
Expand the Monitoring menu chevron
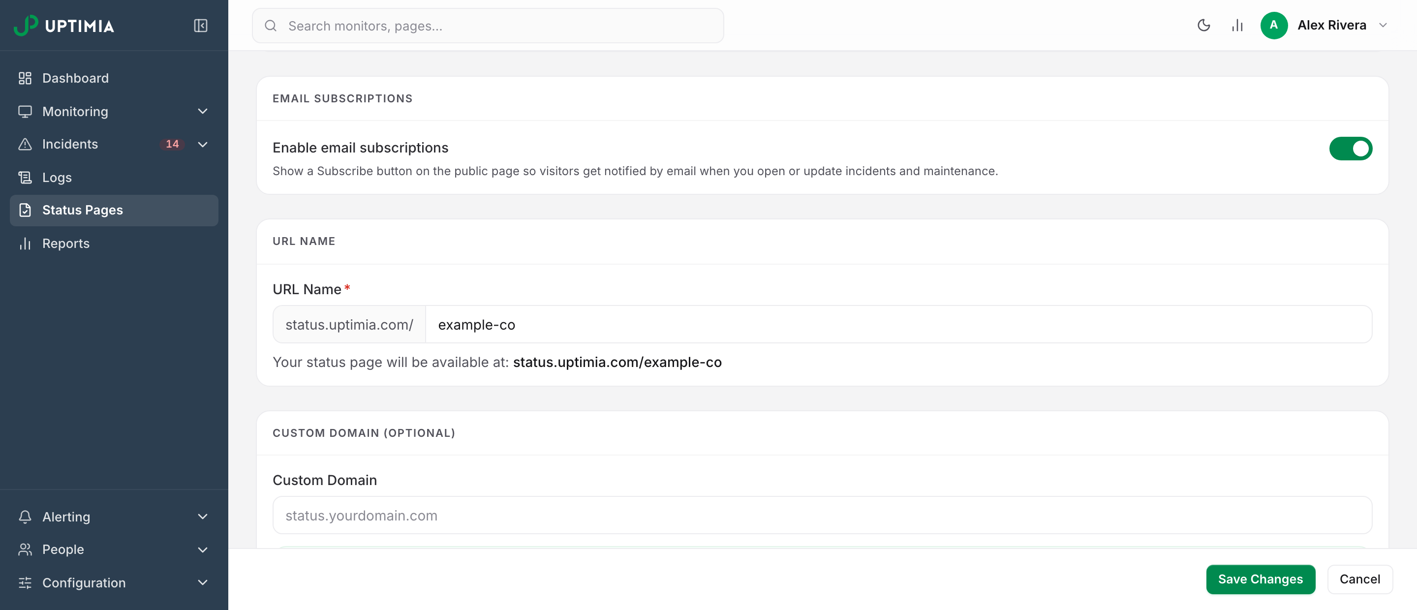[x=202, y=112]
